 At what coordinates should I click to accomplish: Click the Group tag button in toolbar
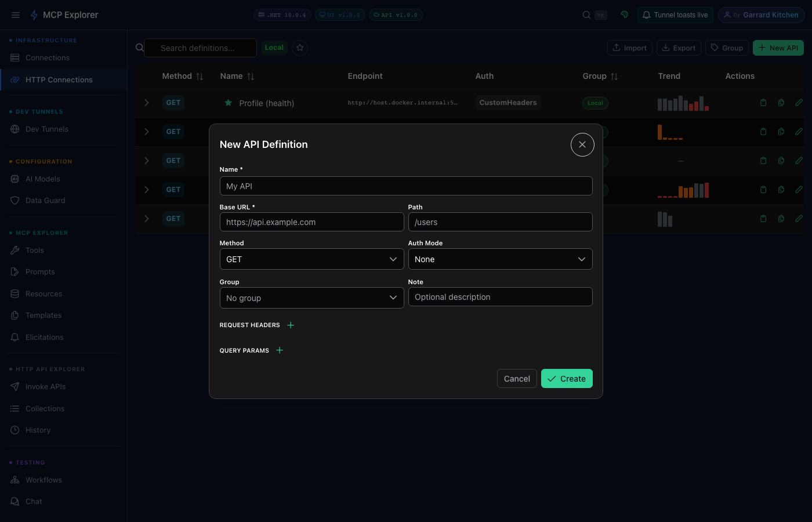coord(727,48)
